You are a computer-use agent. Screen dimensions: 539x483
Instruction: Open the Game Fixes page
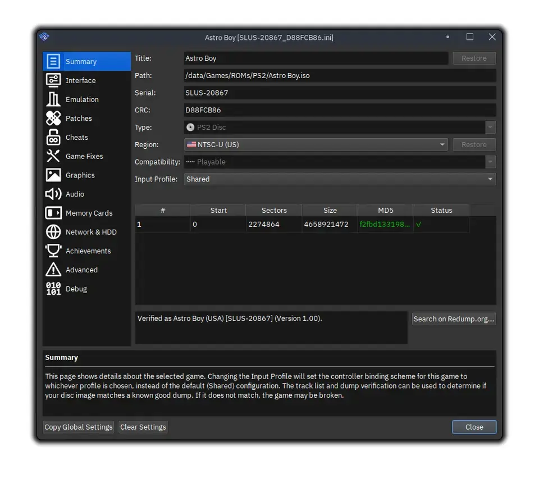pos(86,156)
